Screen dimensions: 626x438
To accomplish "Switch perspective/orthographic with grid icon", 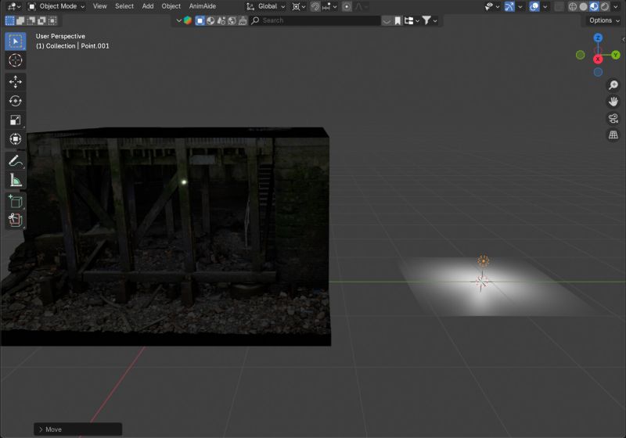I will [613, 135].
